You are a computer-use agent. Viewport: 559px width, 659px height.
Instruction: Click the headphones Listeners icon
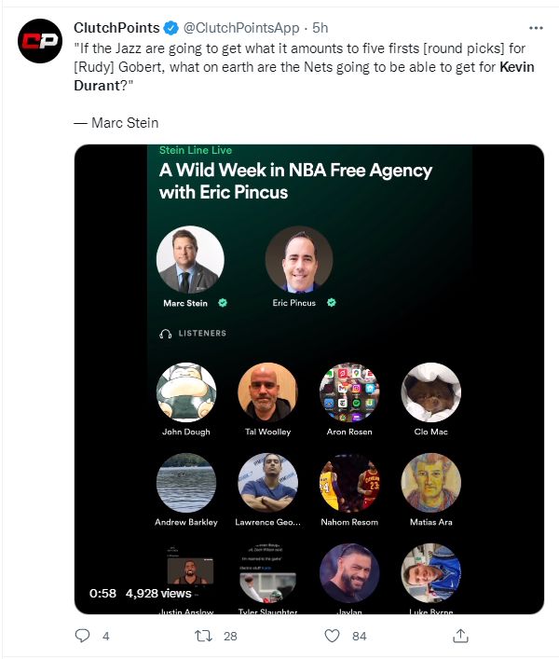coord(166,333)
